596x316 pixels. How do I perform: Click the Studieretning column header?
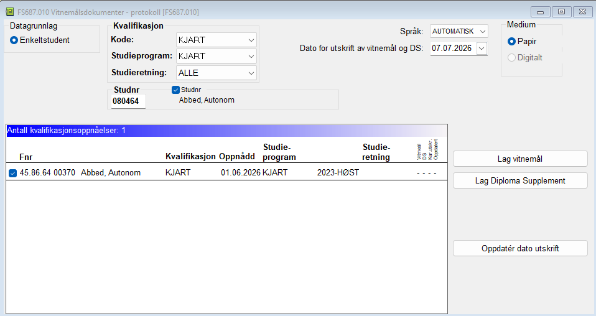coord(376,152)
